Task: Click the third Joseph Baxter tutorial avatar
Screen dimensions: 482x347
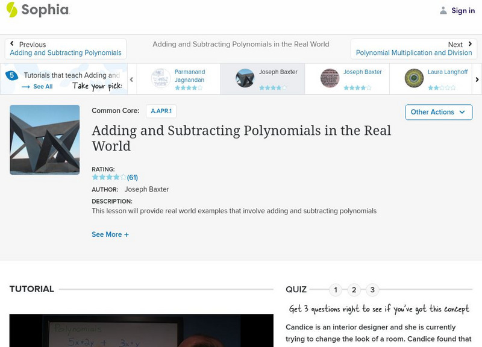Action: (330, 78)
